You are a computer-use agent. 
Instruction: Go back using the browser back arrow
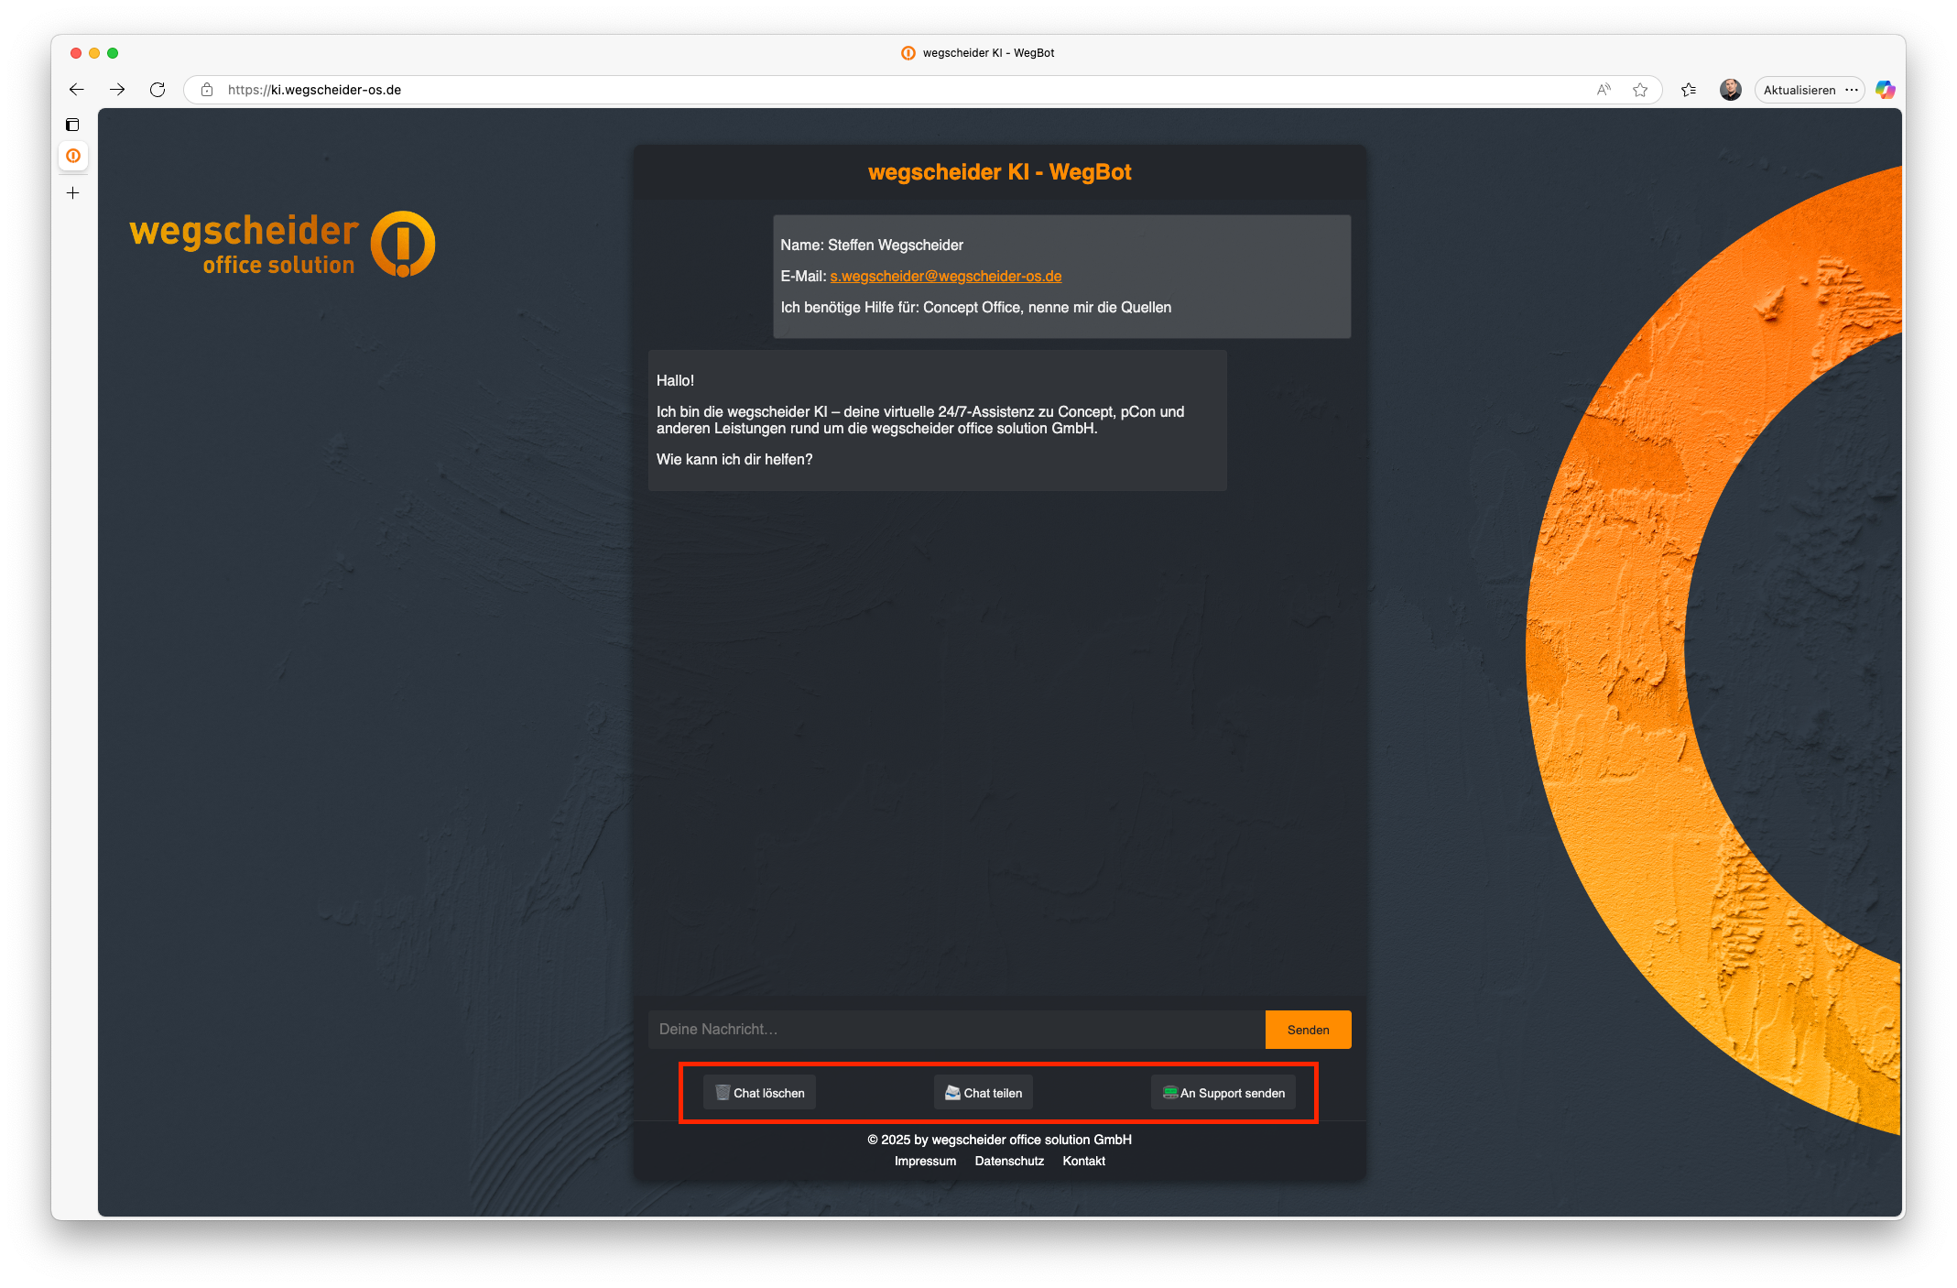click(77, 90)
